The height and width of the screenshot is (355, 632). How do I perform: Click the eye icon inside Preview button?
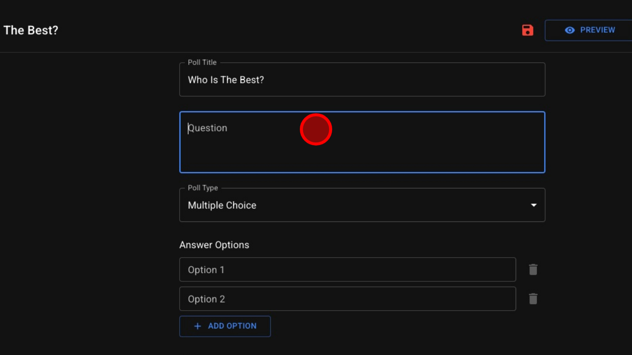[569, 30]
